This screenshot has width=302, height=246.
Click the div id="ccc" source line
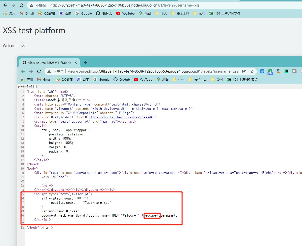point(55,177)
